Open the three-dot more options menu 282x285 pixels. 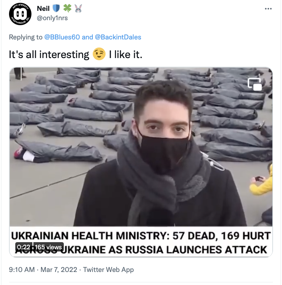click(x=268, y=9)
